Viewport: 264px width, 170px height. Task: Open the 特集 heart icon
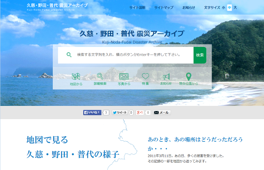[x=146, y=77]
